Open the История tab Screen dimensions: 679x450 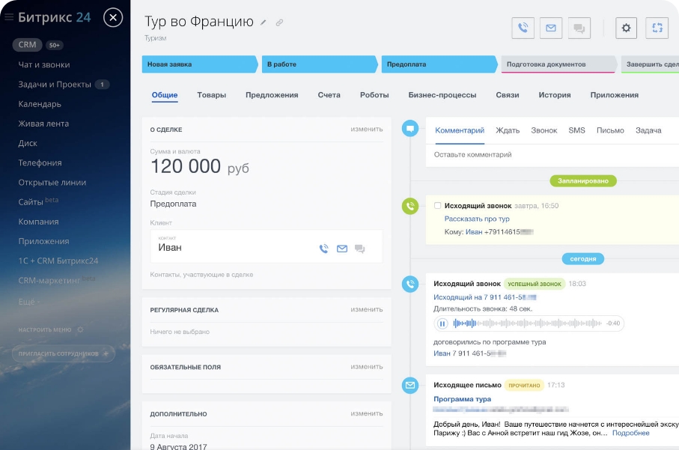pyautogui.click(x=554, y=95)
